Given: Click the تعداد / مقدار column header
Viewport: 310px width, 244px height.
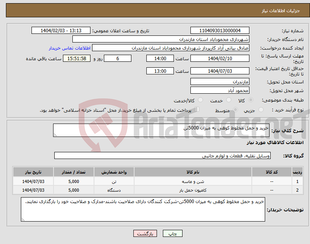Looking at the screenshot, I should (x=74, y=172).
